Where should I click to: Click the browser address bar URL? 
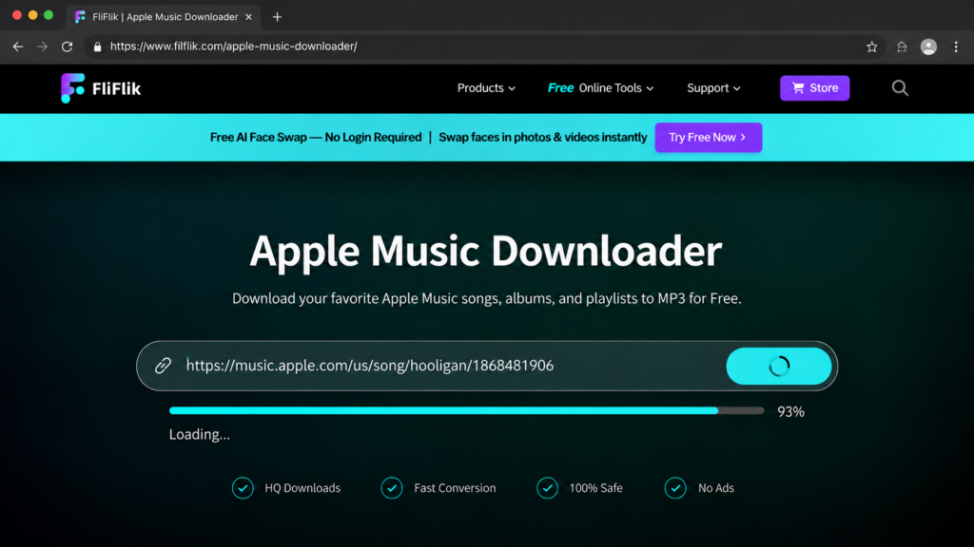pyautogui.click(x=234, y=47)
